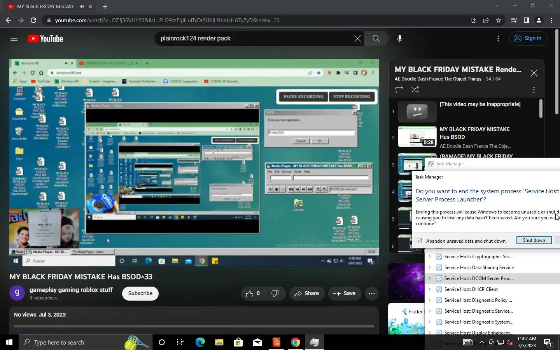Expand 'Service Host: Cryptographic Ser...' row
Image resolution: width=560 pixels, height=350 pixels.
coord(429,257)
